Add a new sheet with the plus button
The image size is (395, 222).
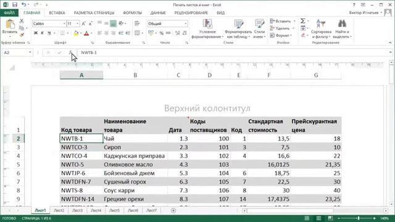coord(173,210)
